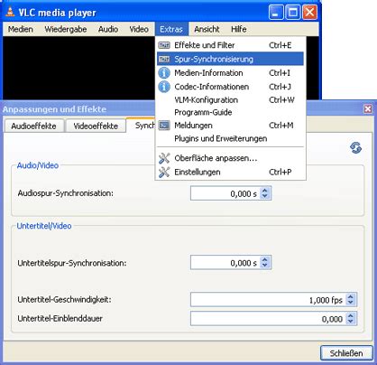Decrease Untertitelspur-Synchronisation with down arrow

tap(264, 266)
